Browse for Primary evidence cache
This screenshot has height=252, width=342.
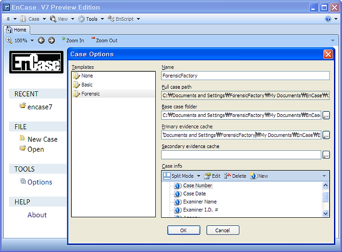tap(326, 135)
